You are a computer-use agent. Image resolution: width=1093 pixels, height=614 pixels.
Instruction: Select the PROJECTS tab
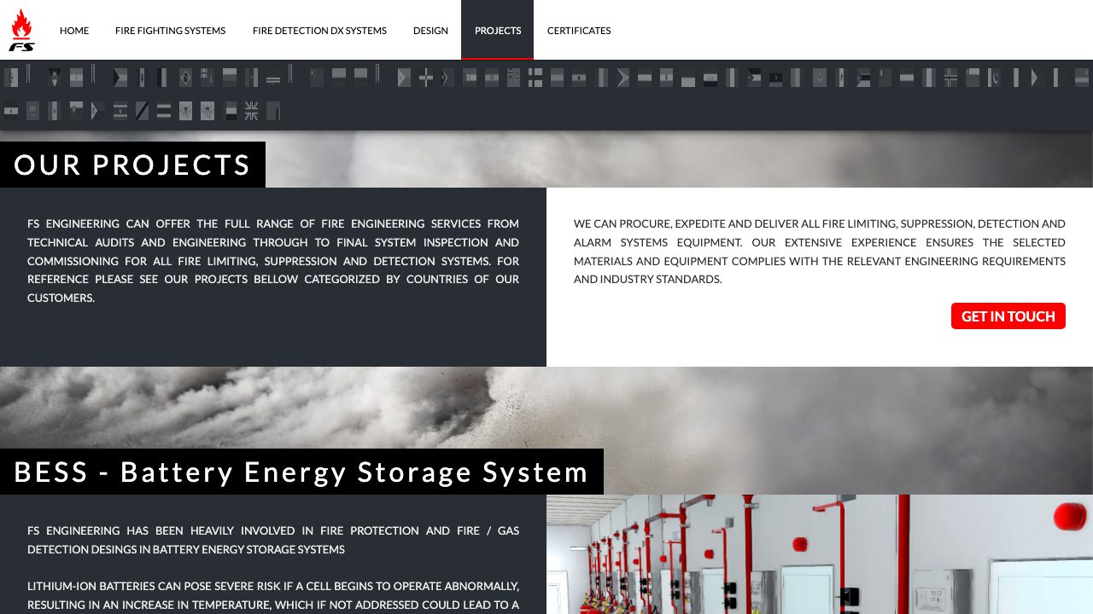(498, 30)
